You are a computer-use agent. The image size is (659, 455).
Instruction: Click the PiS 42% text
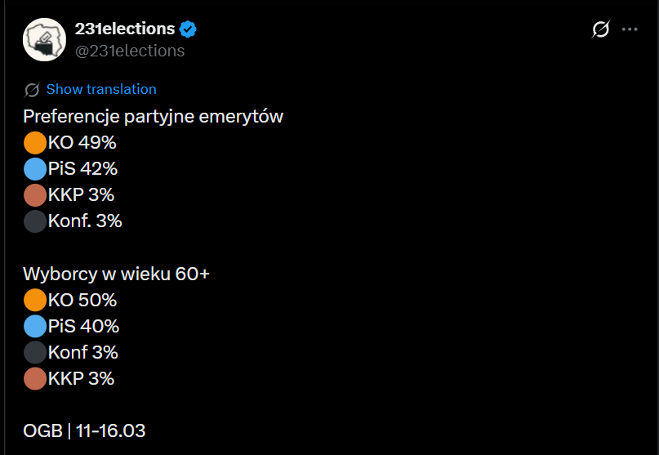tap(82, 169)
